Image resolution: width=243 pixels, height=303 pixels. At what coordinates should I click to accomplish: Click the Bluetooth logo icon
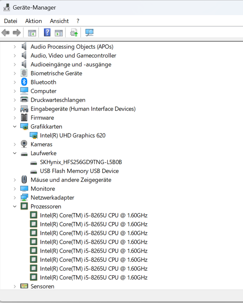click(24, 82)
